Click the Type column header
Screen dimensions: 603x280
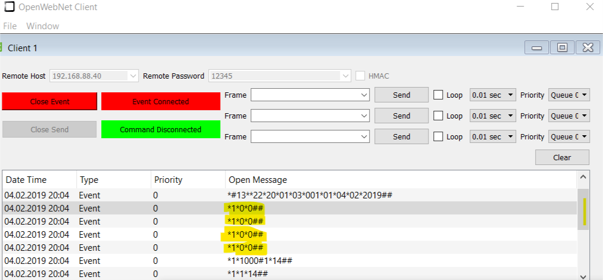114,179
